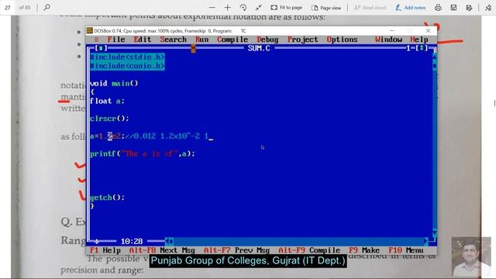Rotate the PDF page
The height and width of the screenshot is (279, 496).
coord(243,7)
